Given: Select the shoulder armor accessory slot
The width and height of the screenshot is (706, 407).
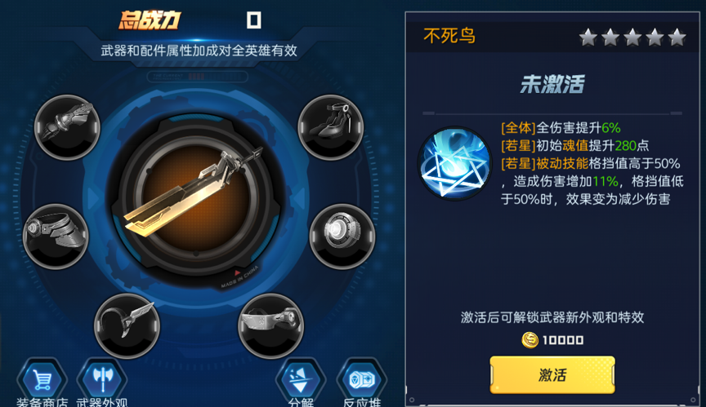Looking at the screenshot, I should (x=56, y=237).
